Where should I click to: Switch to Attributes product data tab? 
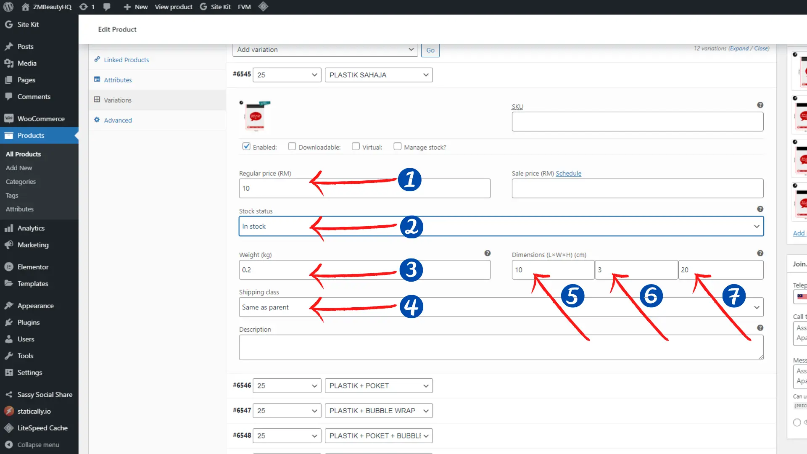click(157, 80)
